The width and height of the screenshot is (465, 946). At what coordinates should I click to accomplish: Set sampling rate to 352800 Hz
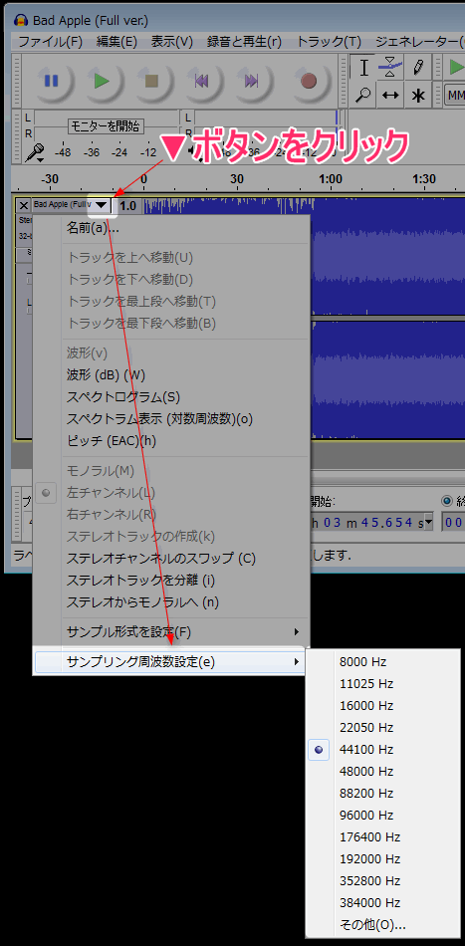(380, 881)
